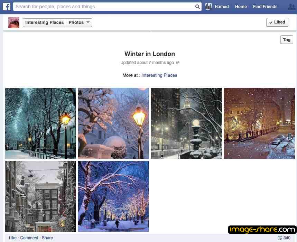Open Hamed's profile picture icon
297x242 pixels.
click(x=208, y=7)
